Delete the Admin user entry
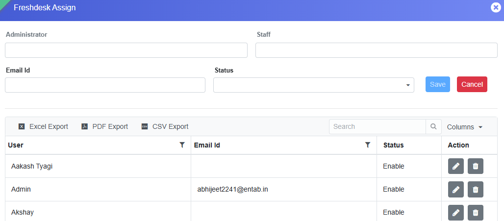The width and height of the screenshot is (504, 221). pyautogui.click(x=476, y=189)
